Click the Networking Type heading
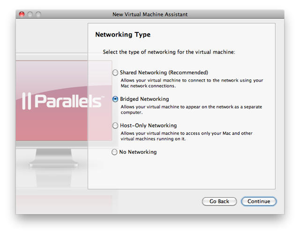The width and height of the screenshot is (300, 236). 123,35
